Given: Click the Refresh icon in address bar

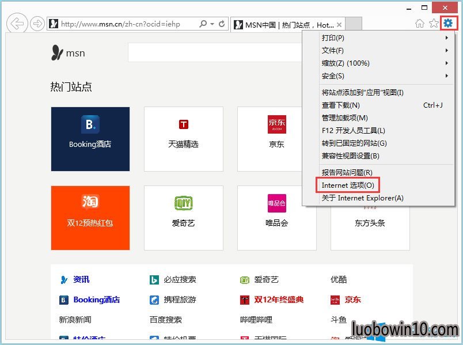Looking at the screenshot, I should (222, 24).
